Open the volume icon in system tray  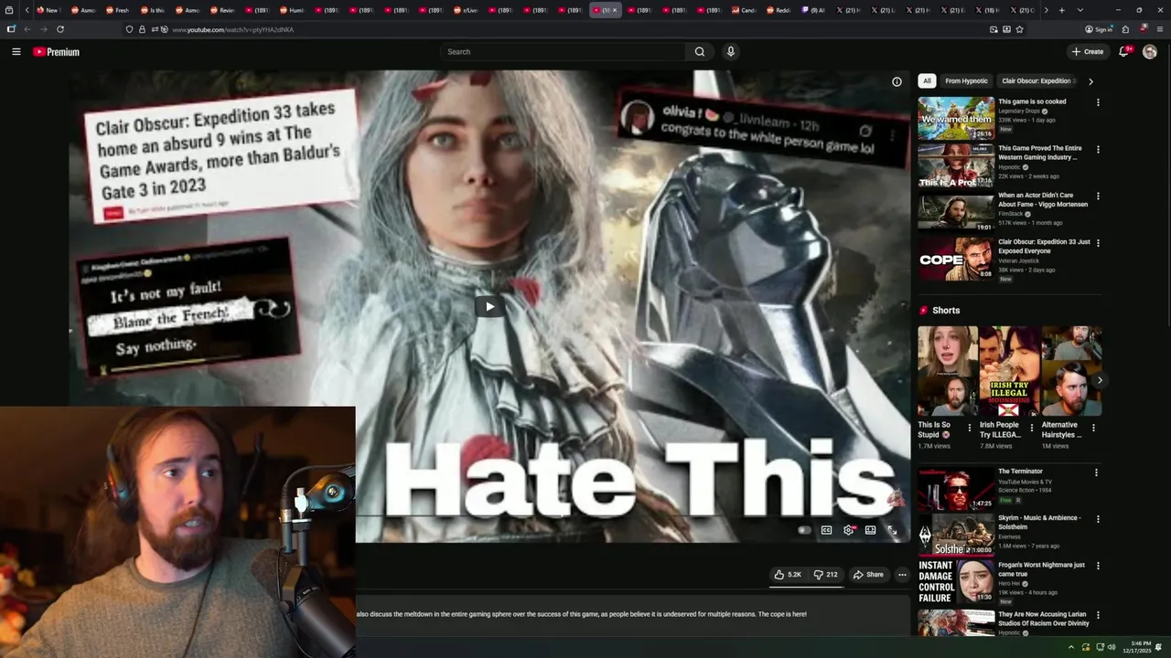point(1112,647)
